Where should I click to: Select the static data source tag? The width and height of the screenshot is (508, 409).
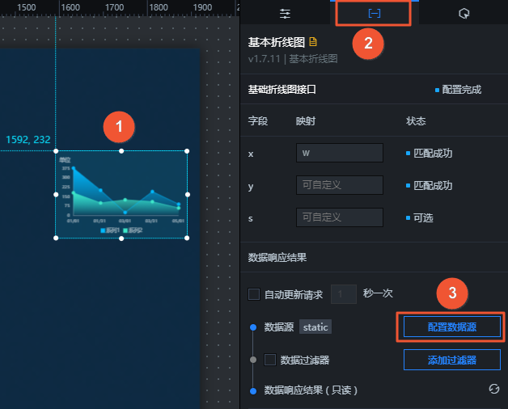[x=315, y=327]
